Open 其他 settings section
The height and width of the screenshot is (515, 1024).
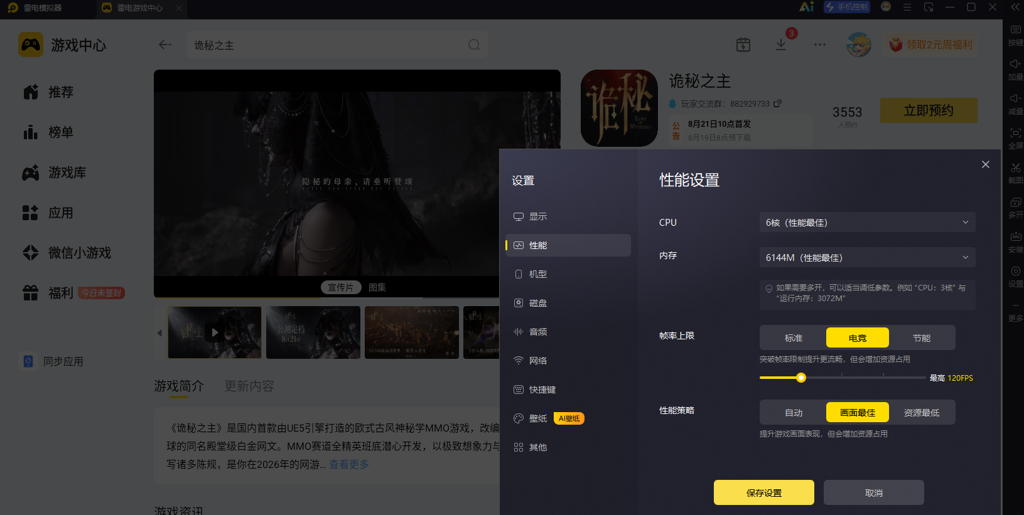568,447
